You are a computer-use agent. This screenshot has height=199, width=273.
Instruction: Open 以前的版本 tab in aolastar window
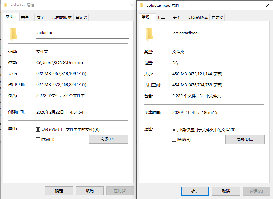point(62,17)
